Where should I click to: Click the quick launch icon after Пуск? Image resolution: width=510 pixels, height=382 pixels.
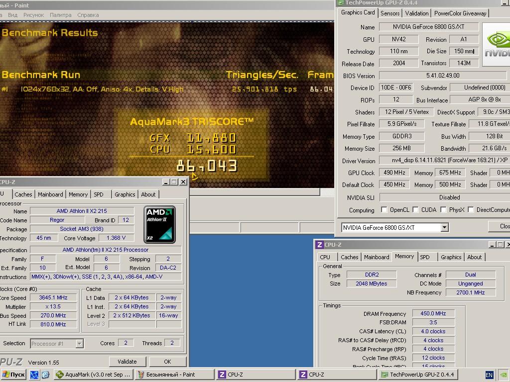(x=34, y=375)
